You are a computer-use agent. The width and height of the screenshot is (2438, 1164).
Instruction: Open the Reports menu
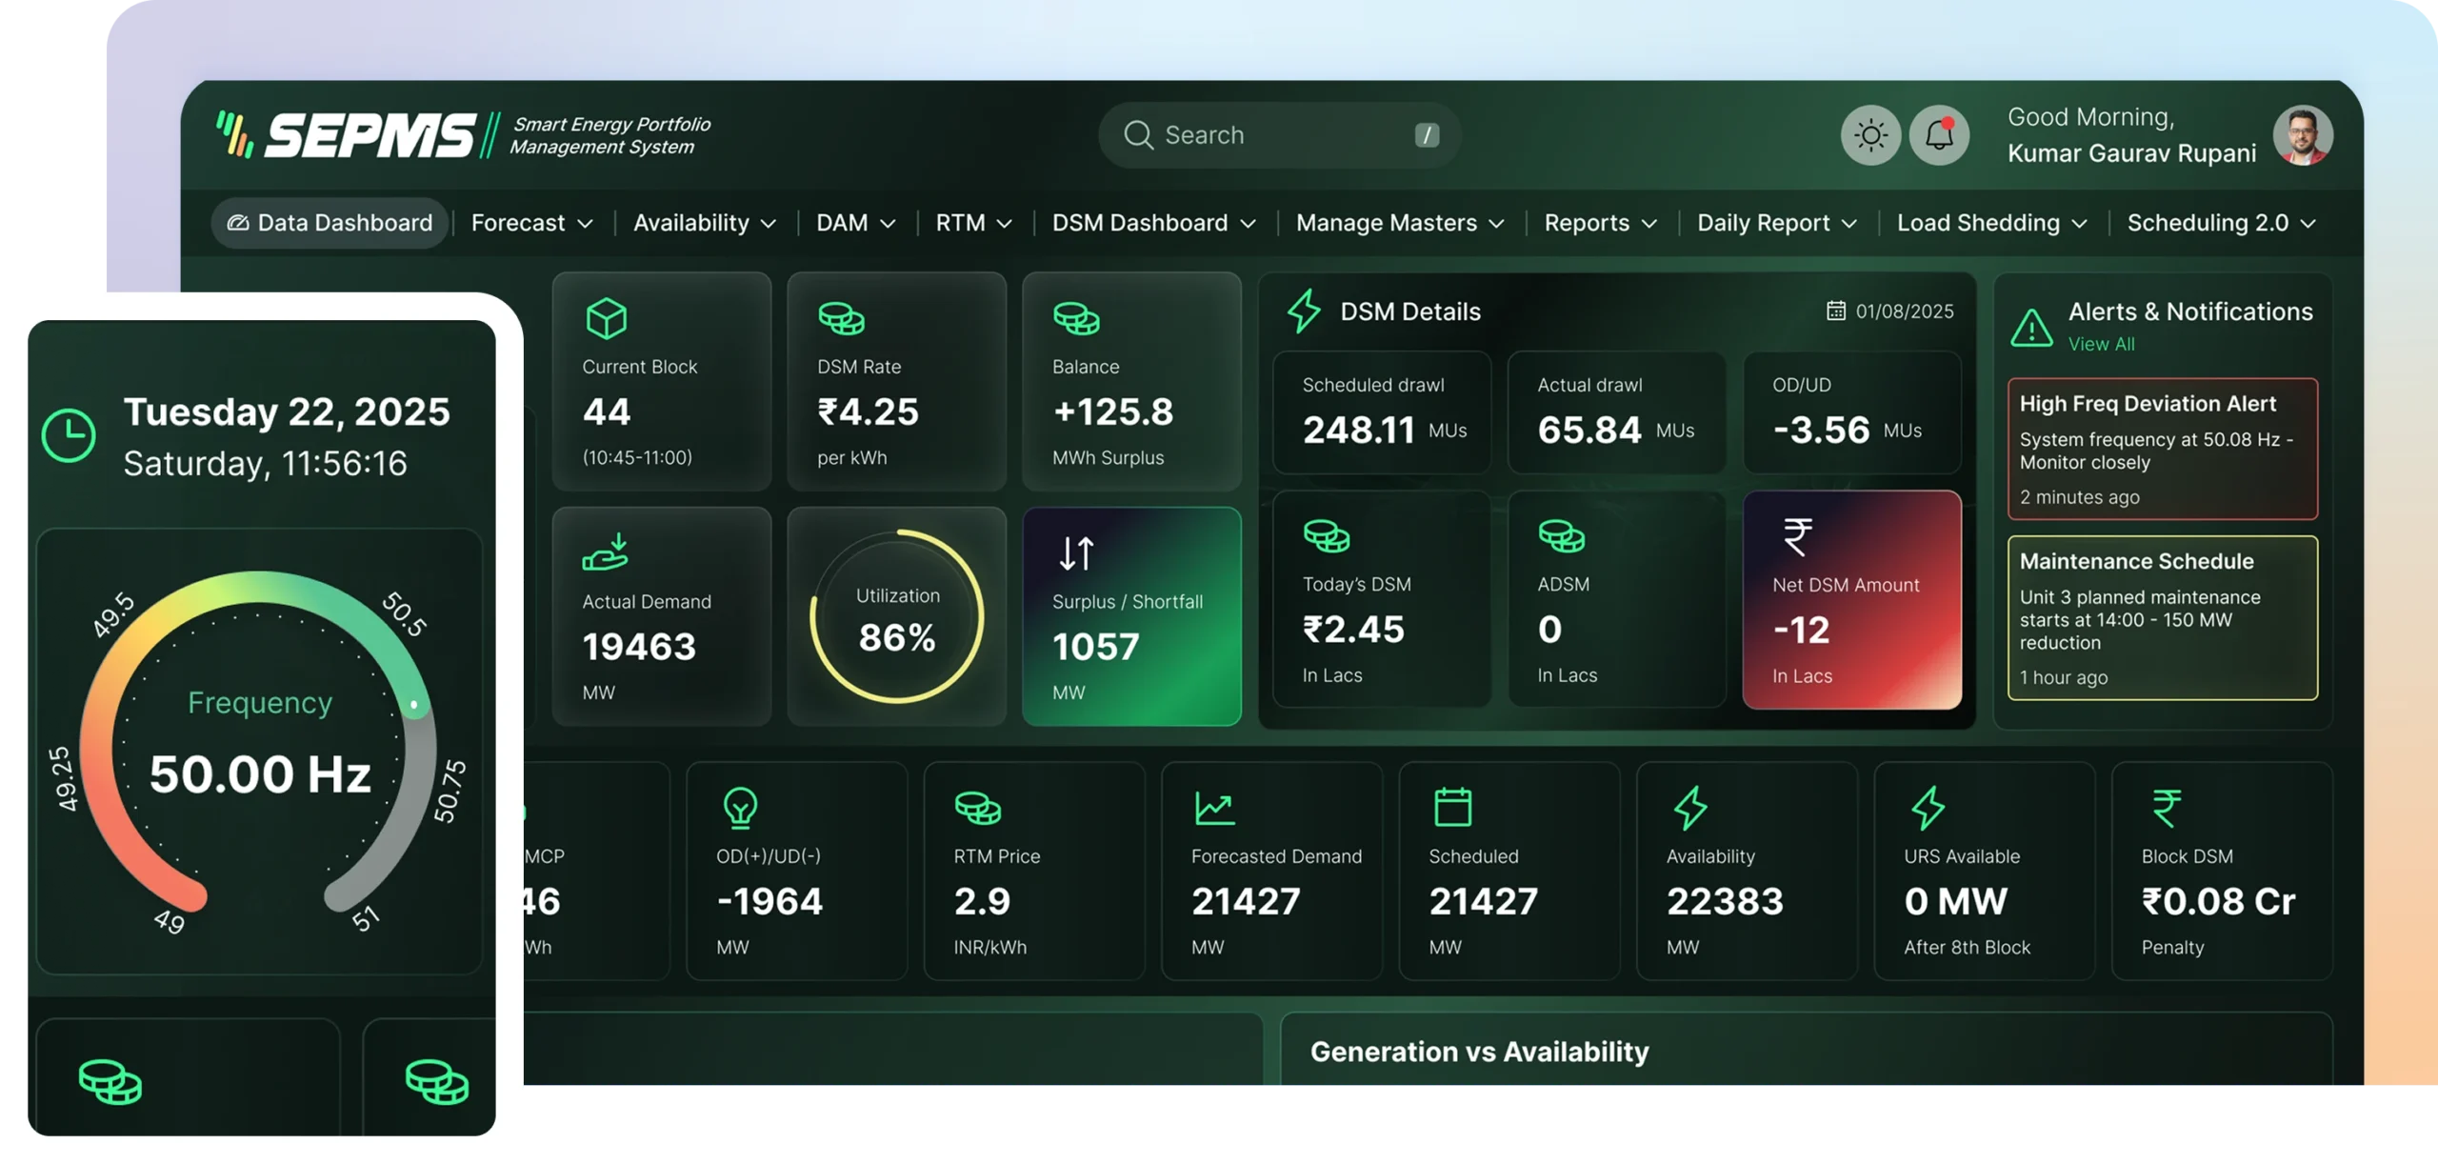pyautogui.click(x=1600, y=223)
